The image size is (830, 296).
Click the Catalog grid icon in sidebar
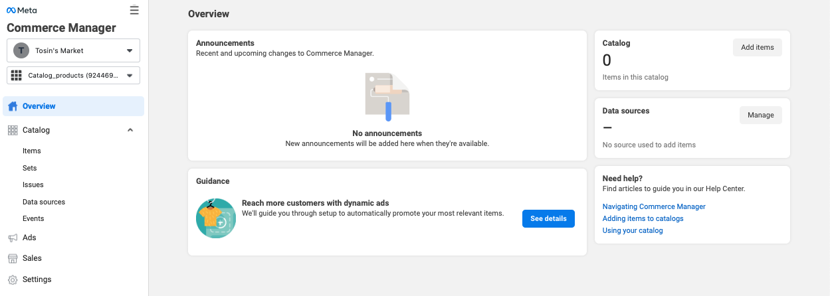pos(13,130)
